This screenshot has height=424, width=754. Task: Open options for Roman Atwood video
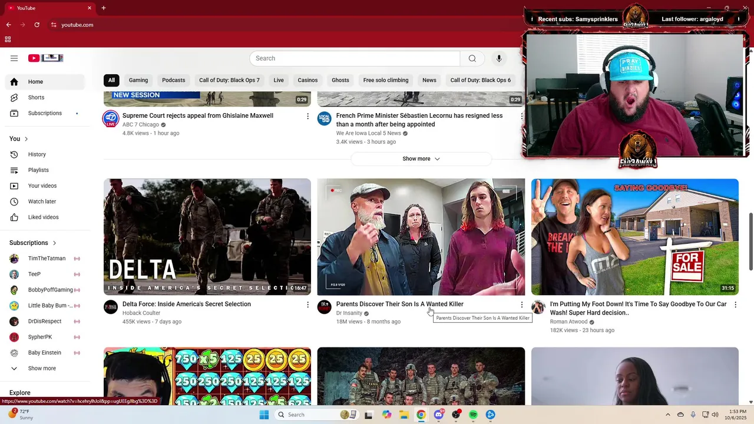[x=735, y=304]
